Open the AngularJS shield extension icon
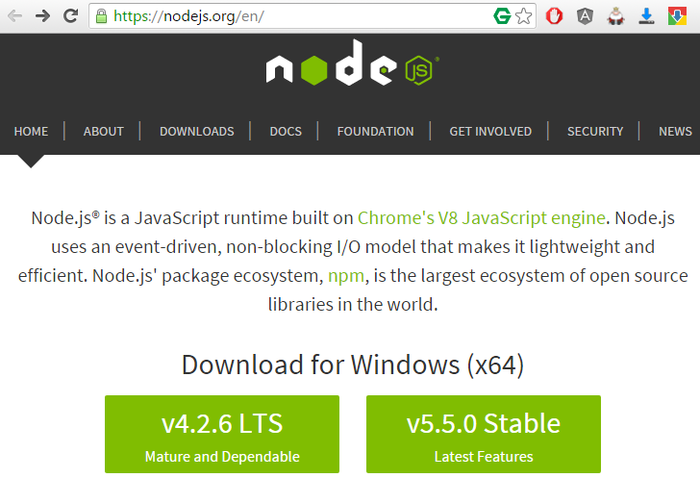Viewport: 700px width, 478px height. pos(585,16)
